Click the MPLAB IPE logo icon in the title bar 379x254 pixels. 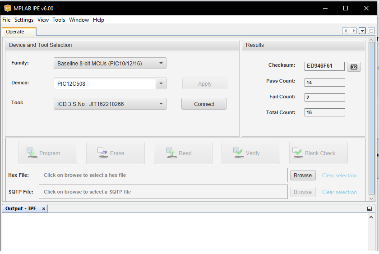pyautogui.click(x=8, y=8)
